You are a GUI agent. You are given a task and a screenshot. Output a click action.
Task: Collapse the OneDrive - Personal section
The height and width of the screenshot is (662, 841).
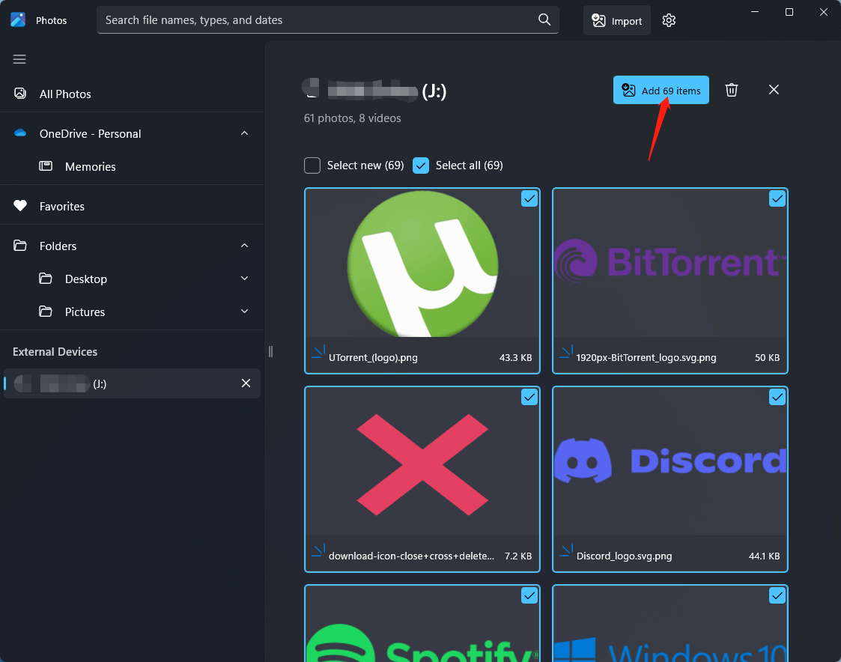coord(245,133)
